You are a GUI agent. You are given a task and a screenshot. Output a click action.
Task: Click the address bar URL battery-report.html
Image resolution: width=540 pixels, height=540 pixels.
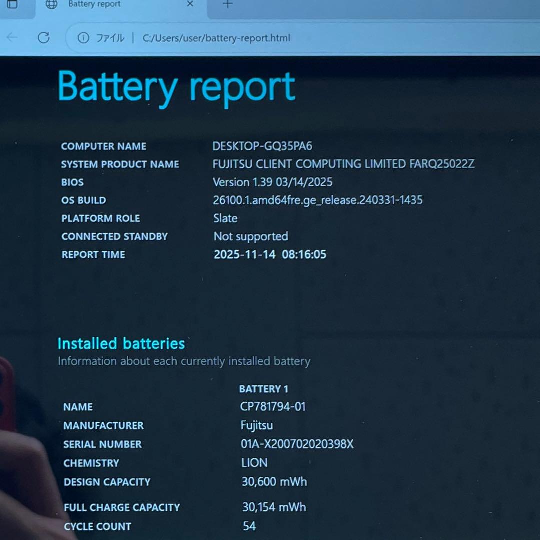coord(216,38)
